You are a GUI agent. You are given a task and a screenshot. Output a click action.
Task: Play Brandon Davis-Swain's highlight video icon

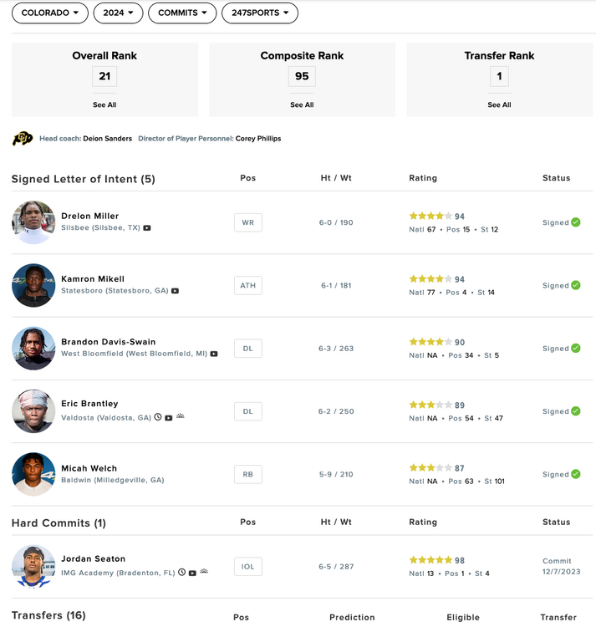[x=214, y=354]
